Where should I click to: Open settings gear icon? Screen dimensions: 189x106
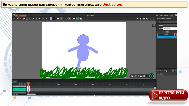pos(176,15)
